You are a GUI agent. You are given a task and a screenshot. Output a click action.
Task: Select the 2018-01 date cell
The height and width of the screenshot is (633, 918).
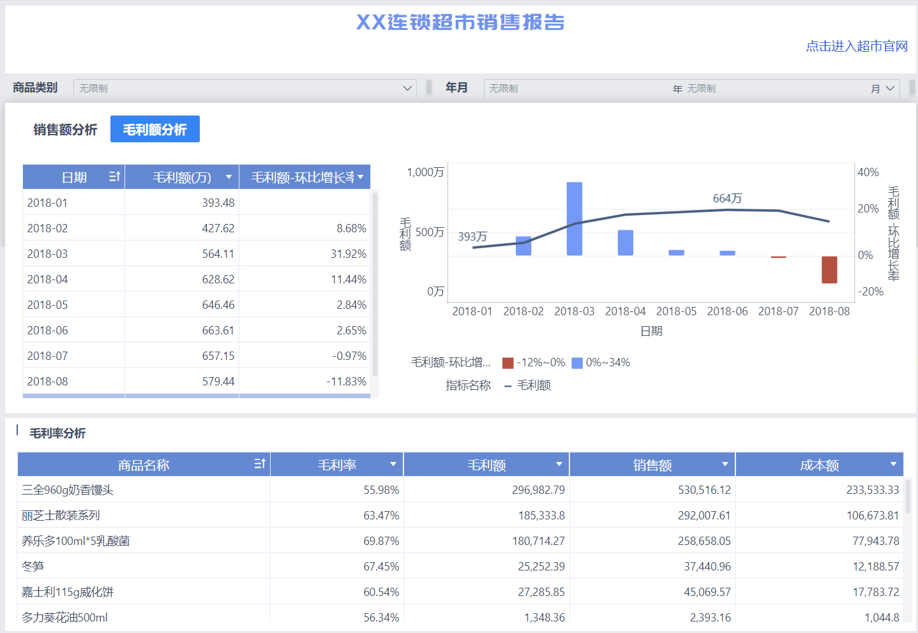pos(73,202)
